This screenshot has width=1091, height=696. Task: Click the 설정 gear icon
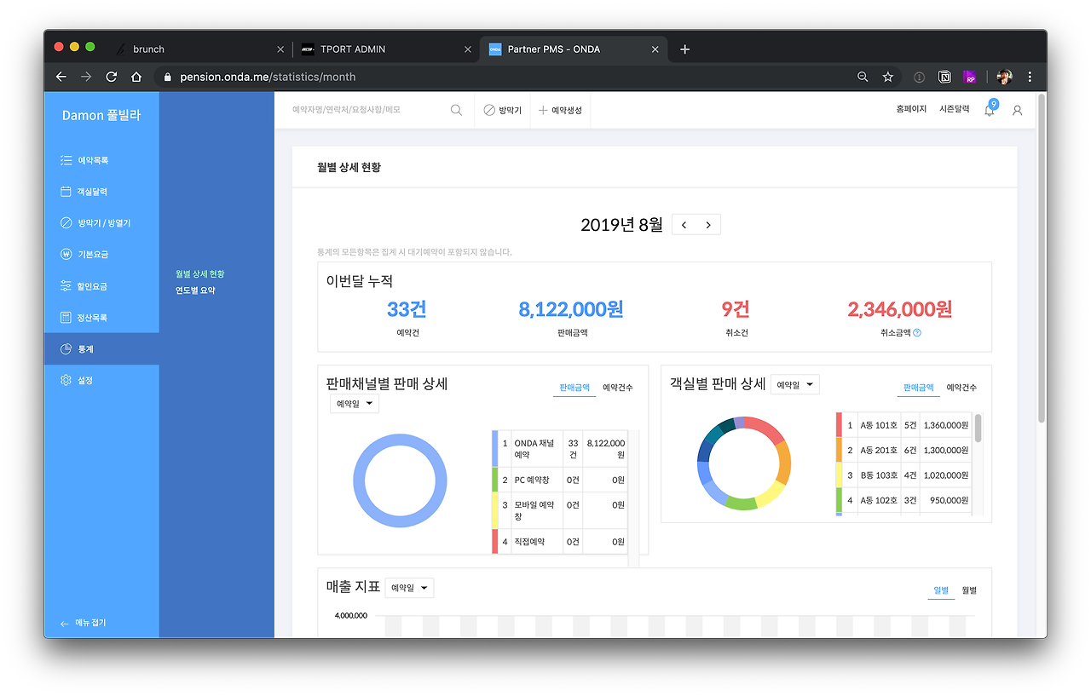point(66,381)
